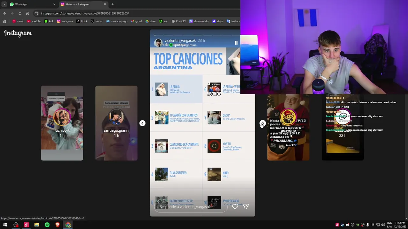Viewport: 408px width, 229px height.
Task: Open File Explorer from the taskbar
Action: (x=37, y=225)
